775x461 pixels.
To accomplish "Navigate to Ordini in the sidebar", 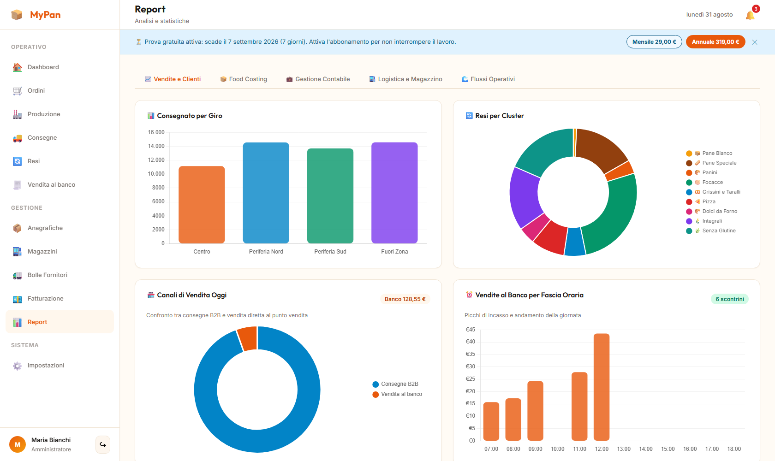I will (60, 91).
